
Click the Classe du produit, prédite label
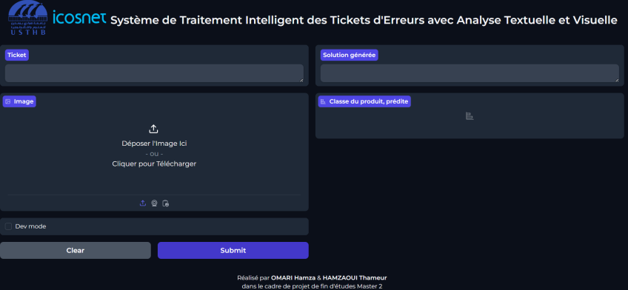click(364, 101)
